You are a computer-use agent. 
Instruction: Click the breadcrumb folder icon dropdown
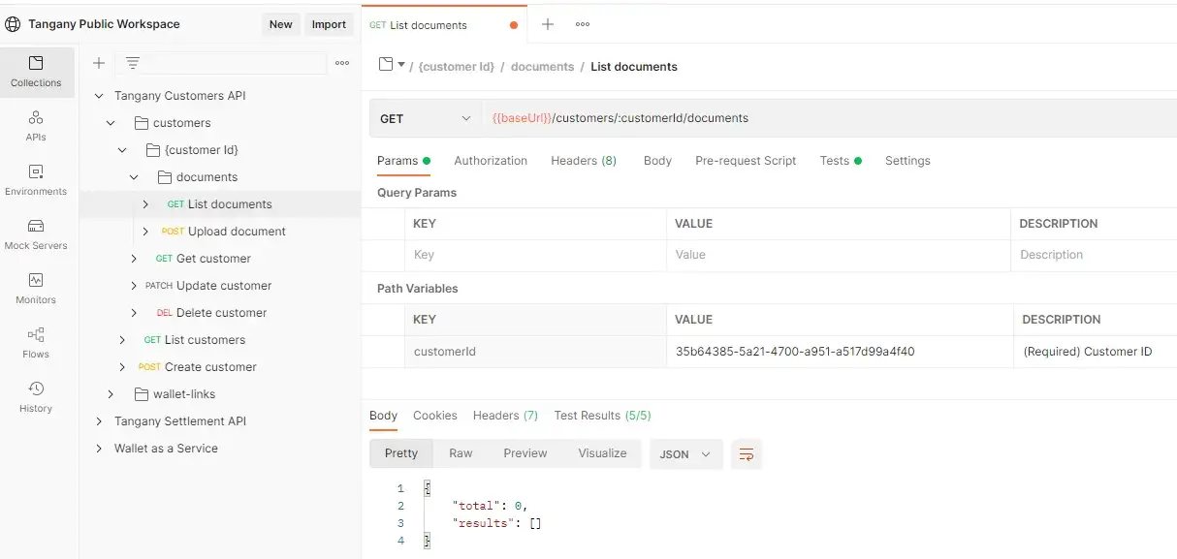pyautogui.click(x=392, y=65)
